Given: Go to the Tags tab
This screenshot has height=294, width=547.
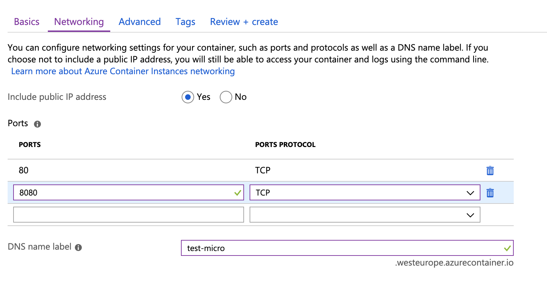Looking at the screenshot, I should point(185,22).
